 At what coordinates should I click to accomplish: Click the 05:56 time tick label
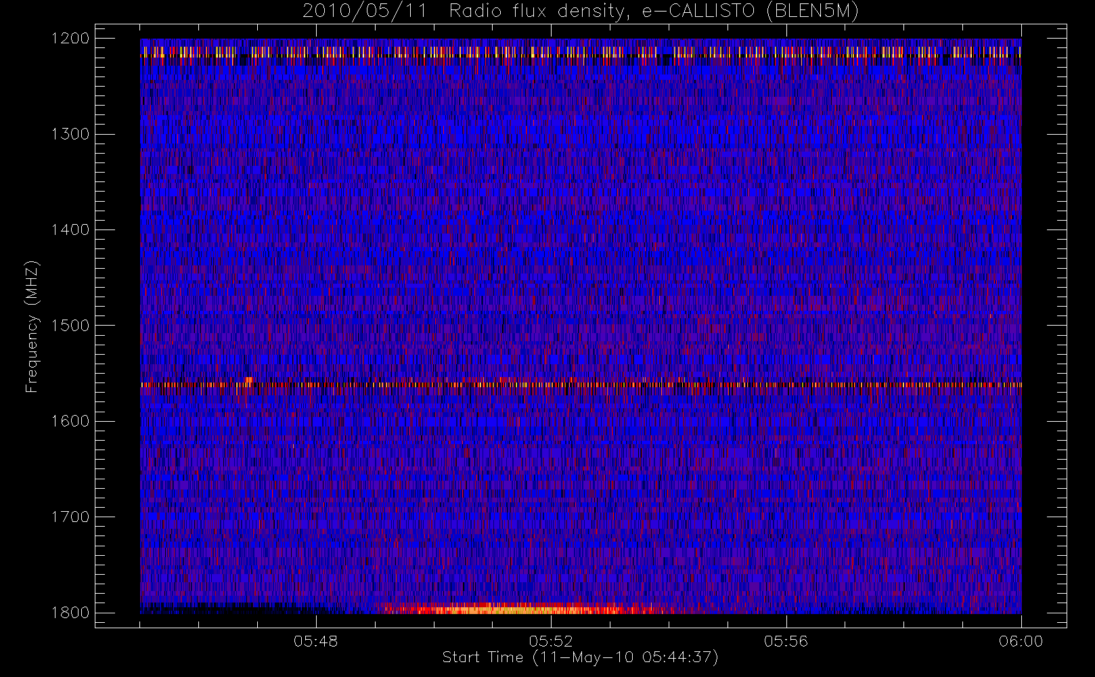click(786, 641)
